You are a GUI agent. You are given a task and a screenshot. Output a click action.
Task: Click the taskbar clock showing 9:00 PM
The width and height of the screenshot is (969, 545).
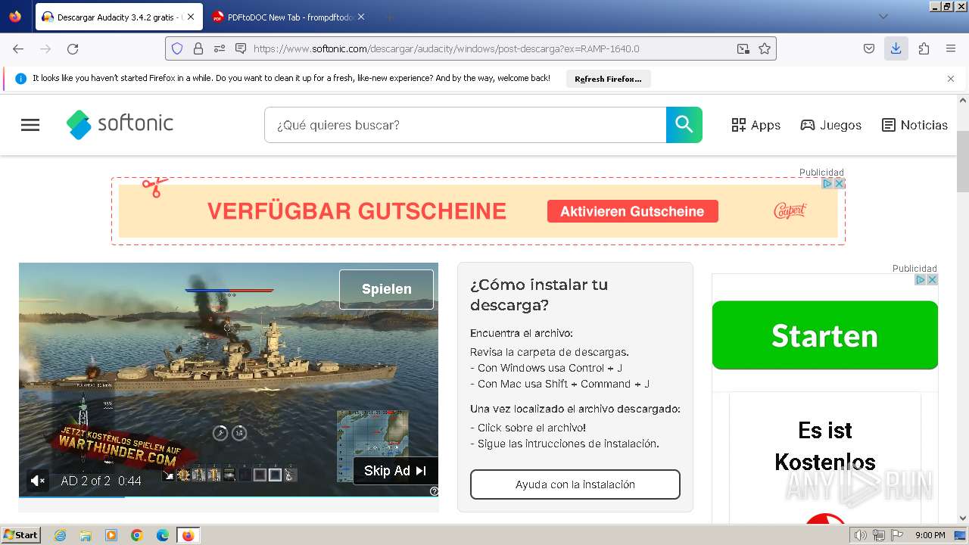point(930,535)
